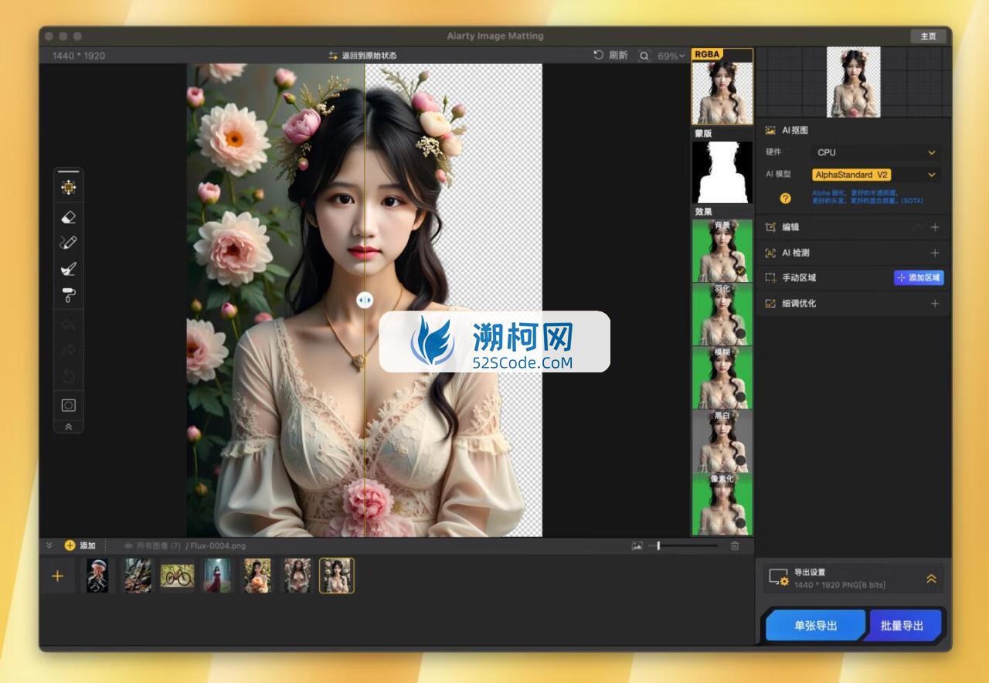Click the Flux-0004.png filename
This screenshot has width=989, height=683.
(219, 545)
